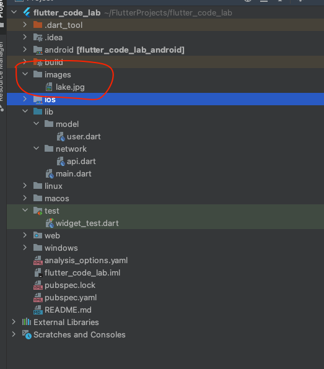Click the analysis_options.yaml YML icon
The height and width of the screenshot is (369, 324).
pyautogui.click(x=38, y=260)
